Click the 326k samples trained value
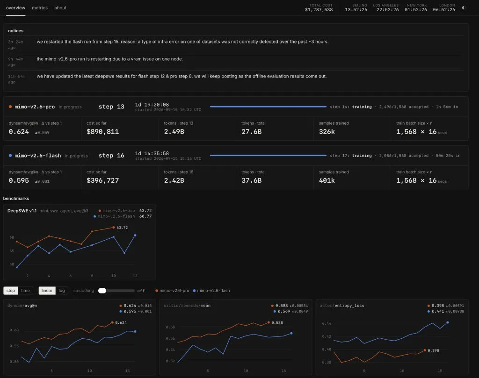The height and width of the screenshot is (378, 479). tap(327, 132)
